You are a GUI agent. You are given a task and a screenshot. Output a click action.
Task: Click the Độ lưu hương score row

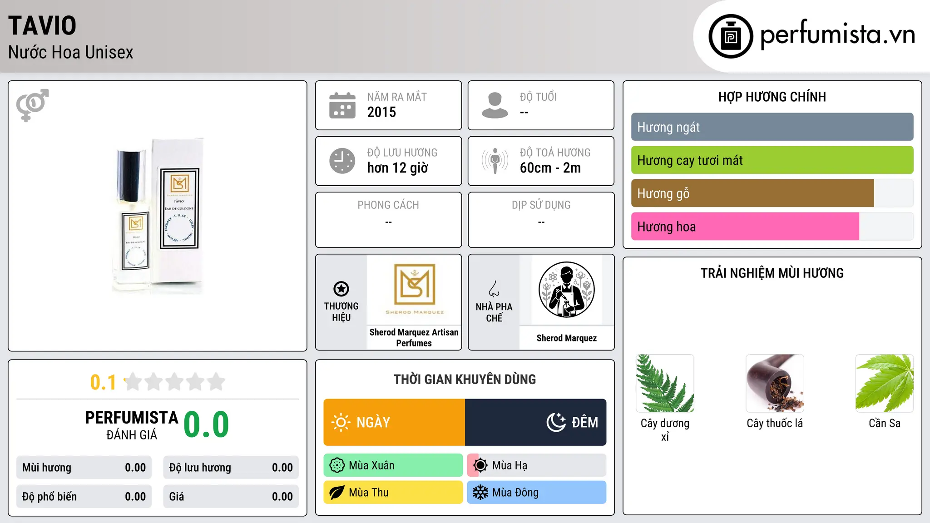pos(231,468)
